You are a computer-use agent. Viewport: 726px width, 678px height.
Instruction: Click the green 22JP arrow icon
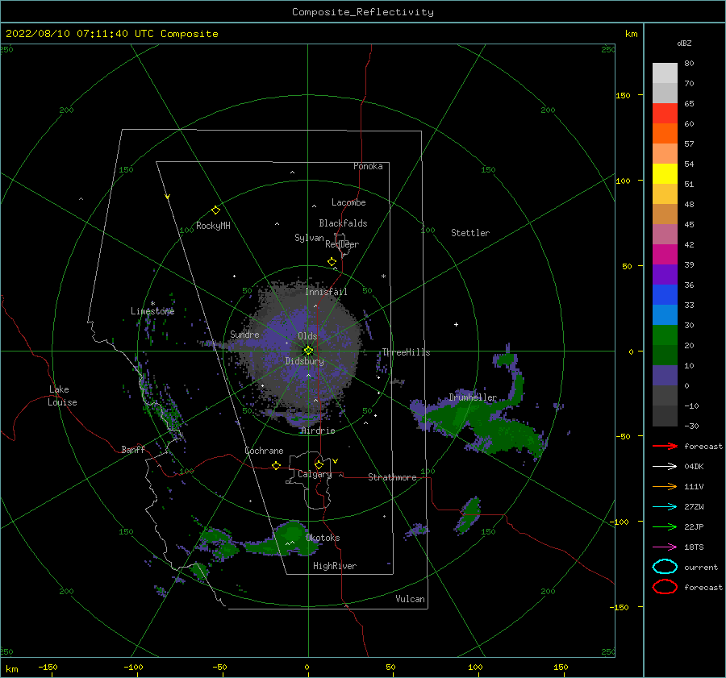pyautogui.click(x=665, y=526)
